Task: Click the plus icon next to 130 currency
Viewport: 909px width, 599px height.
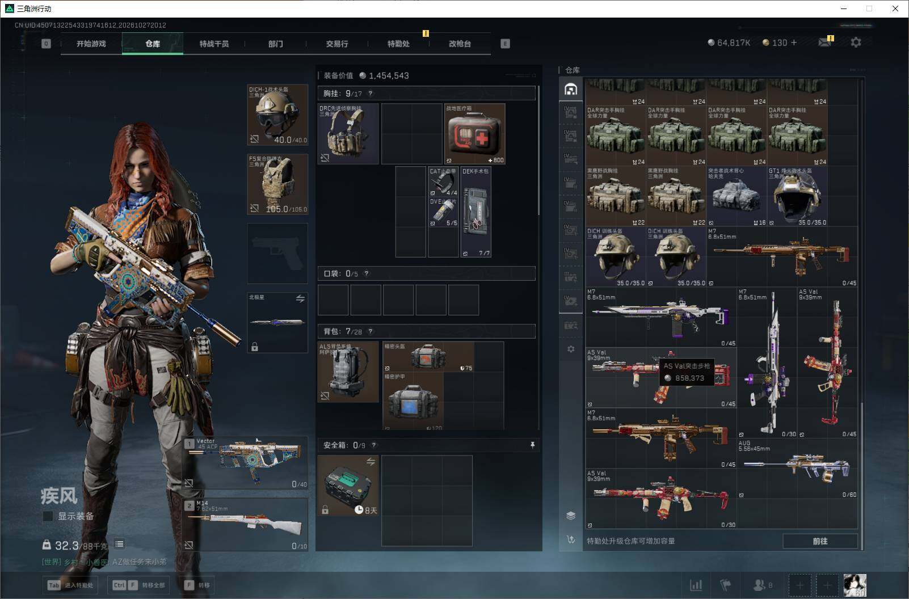Action: [793, 43]
